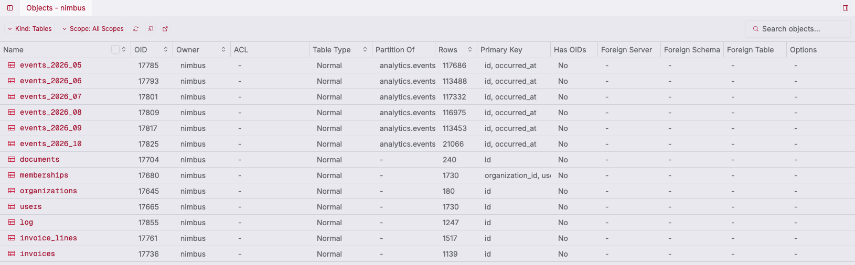Open the organizations table
This screenshot has width=855, height=265.
[x=48, y=191]
